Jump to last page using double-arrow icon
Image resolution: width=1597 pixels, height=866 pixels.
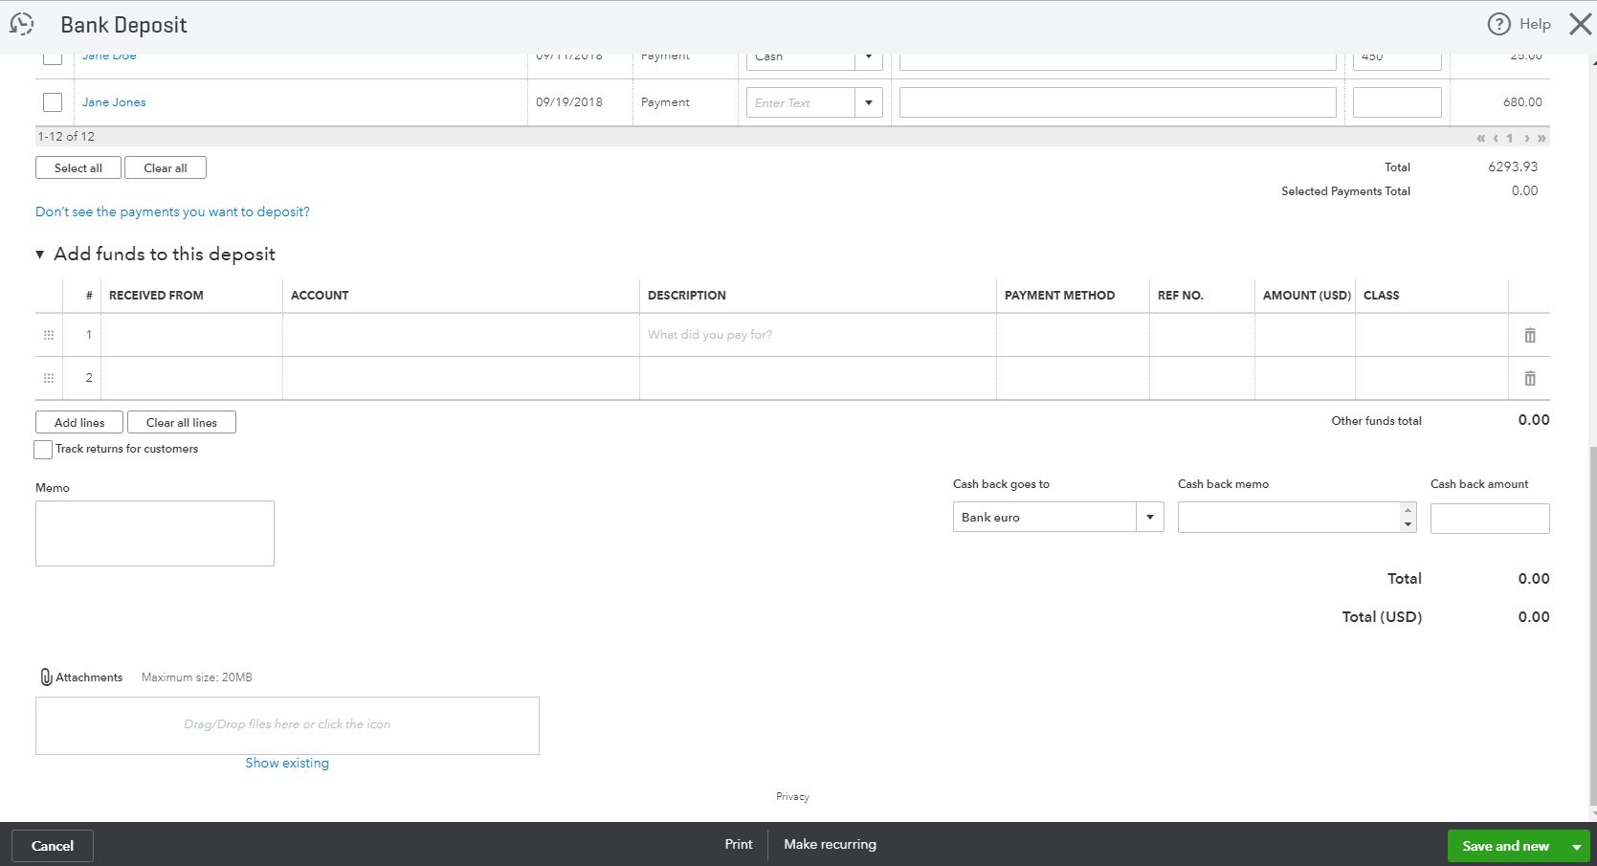tap(1542, 137)
